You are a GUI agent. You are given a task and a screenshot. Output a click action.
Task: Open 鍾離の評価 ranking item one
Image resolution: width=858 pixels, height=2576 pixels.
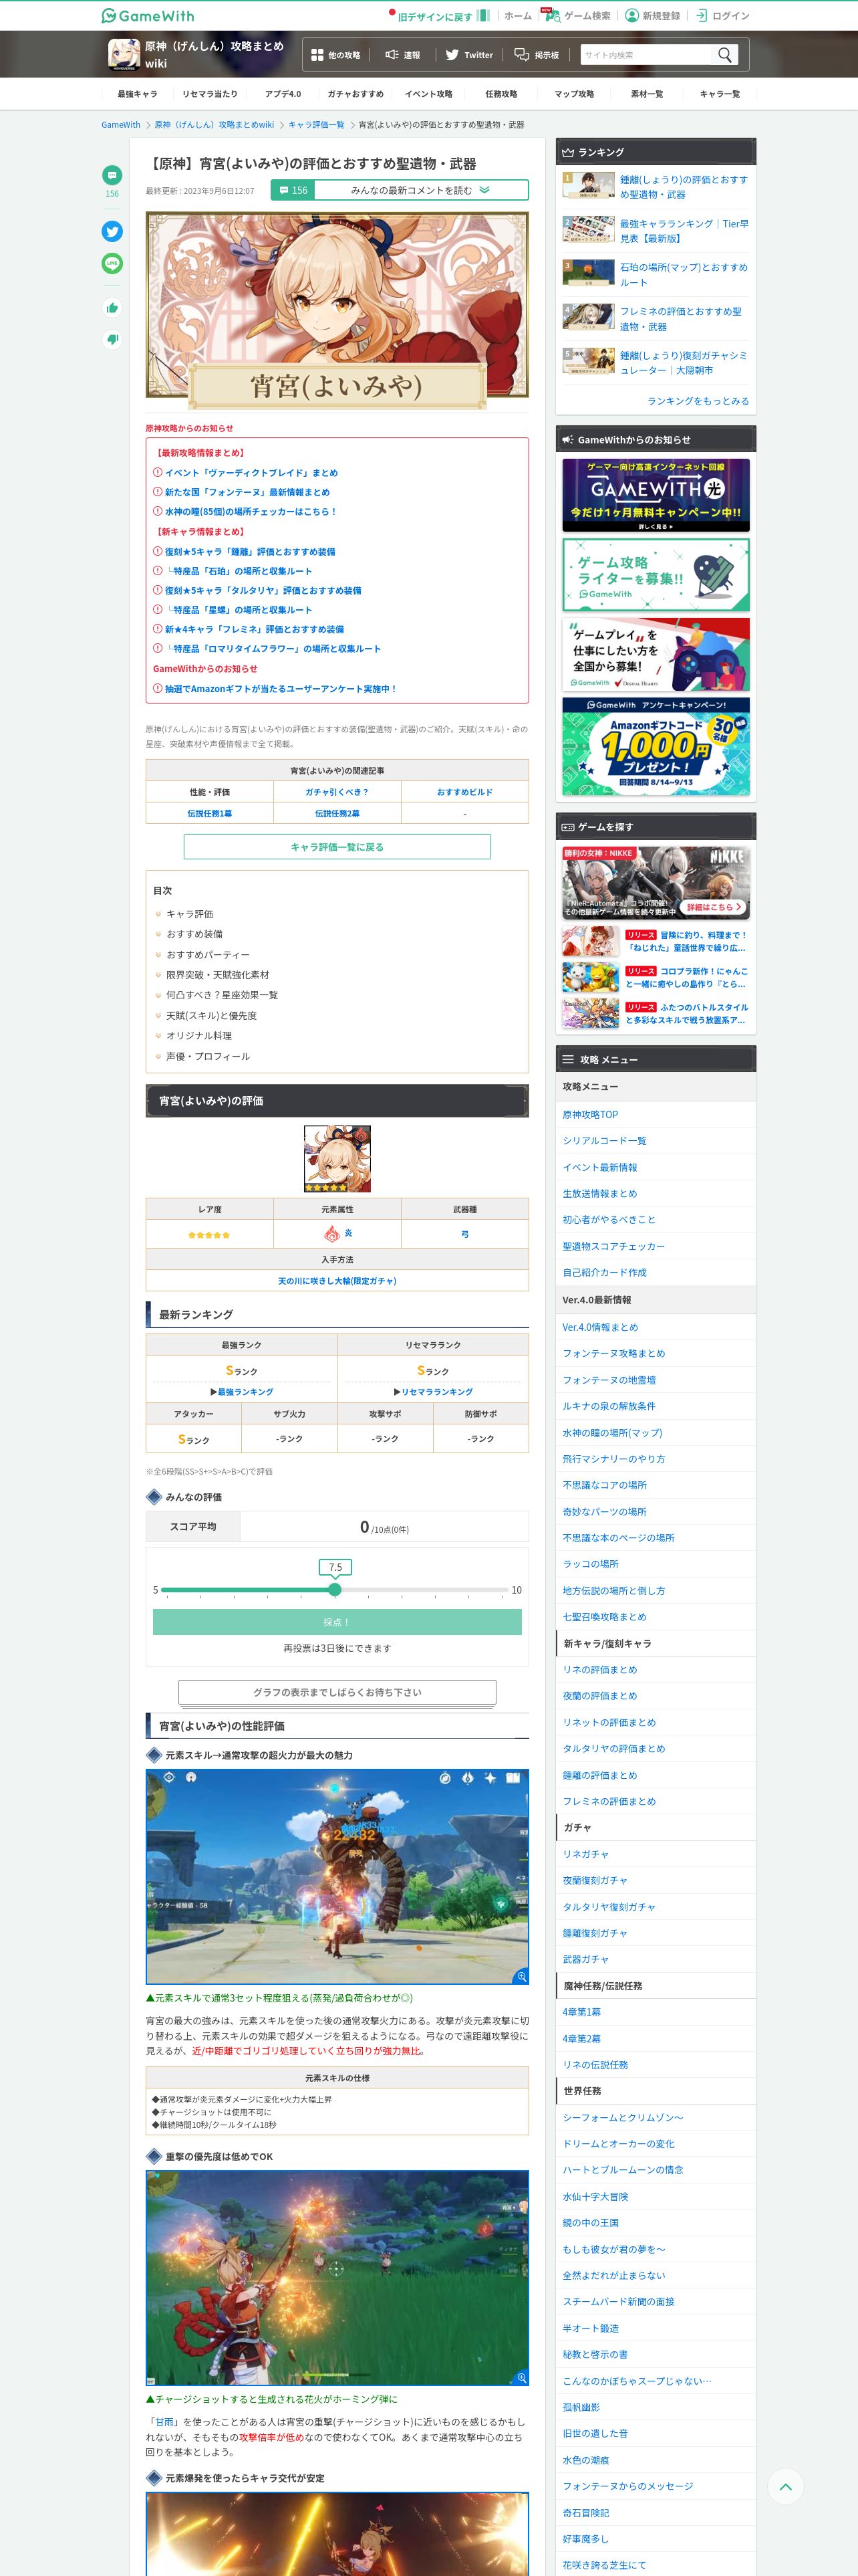tap(656, 187)
